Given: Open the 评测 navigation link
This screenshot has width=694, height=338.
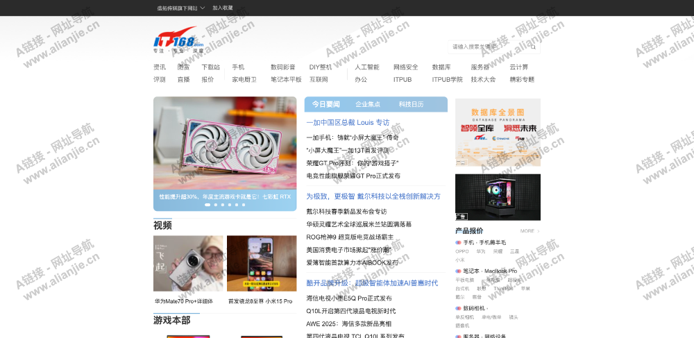Looking at the screenshot, I should (x=160, y=80).
